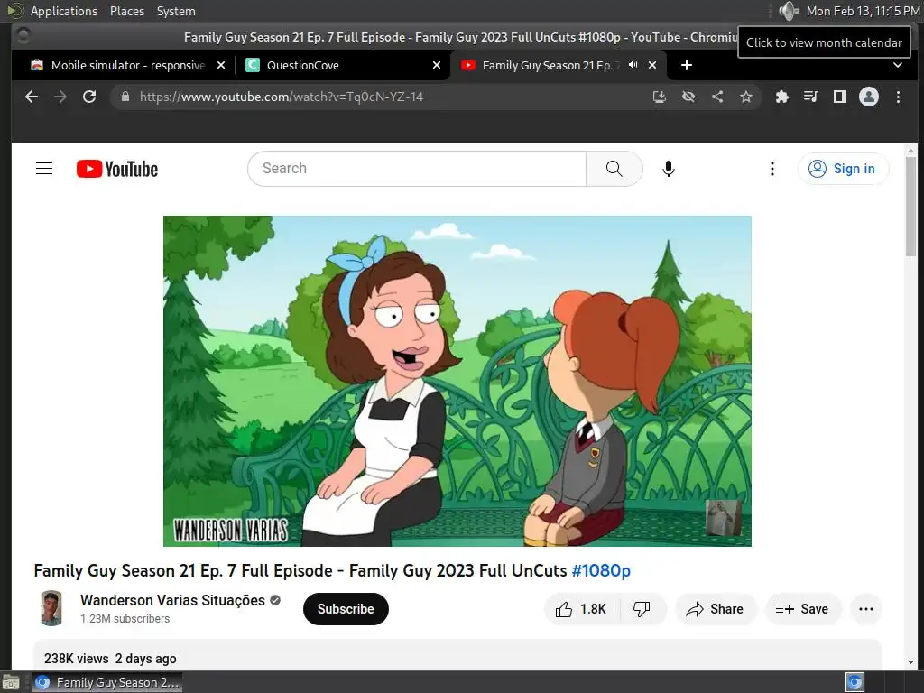Open Wanderson Varias Situações channel link
Image resolution: width=924 pixels, height=693 pixels.
pyautogui.click(x=172, y=600)
